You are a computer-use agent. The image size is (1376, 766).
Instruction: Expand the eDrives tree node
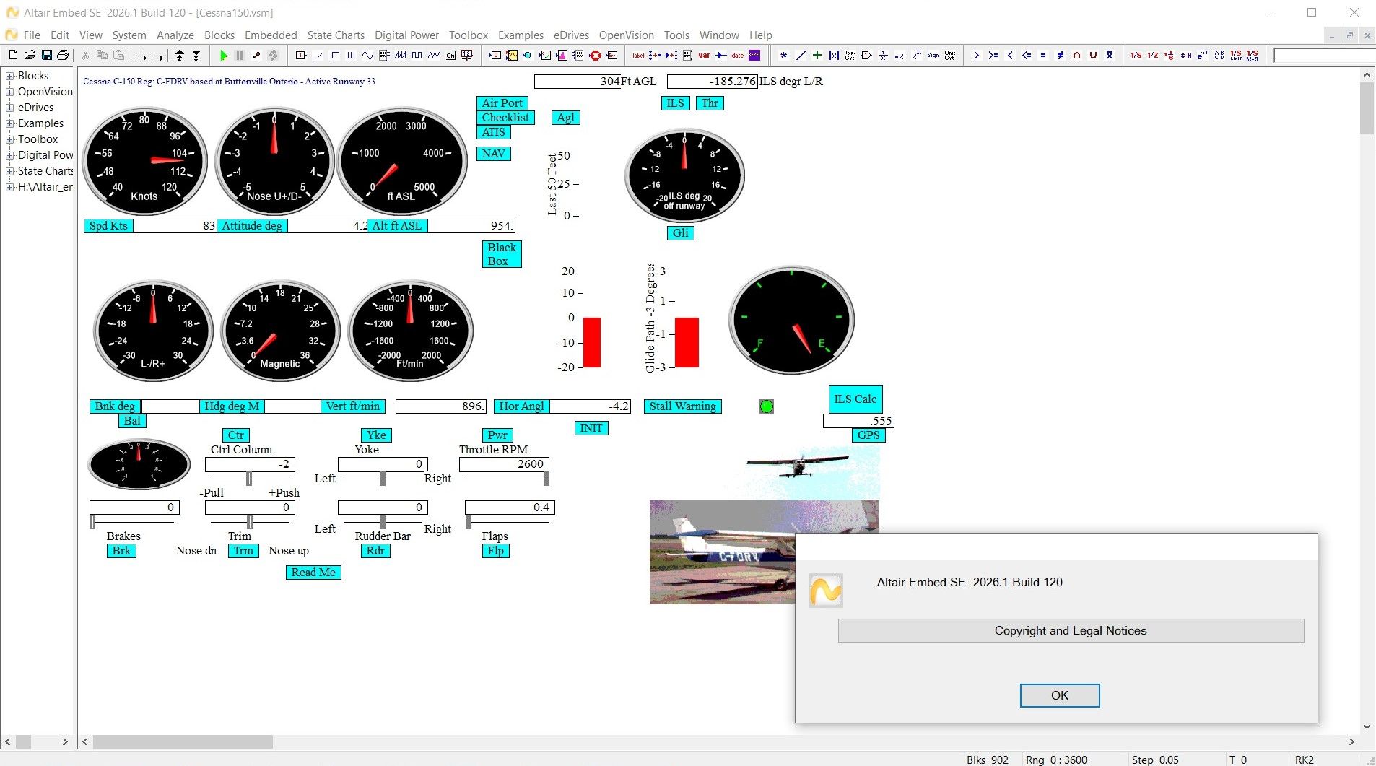tap(9, 108)
